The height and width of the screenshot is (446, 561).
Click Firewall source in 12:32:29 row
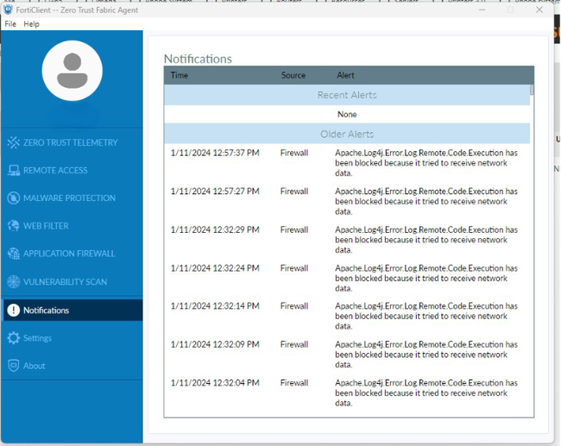click(294, 229)
